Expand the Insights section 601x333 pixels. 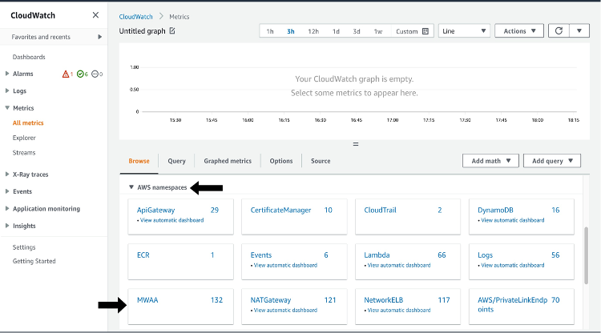(7, 226)
